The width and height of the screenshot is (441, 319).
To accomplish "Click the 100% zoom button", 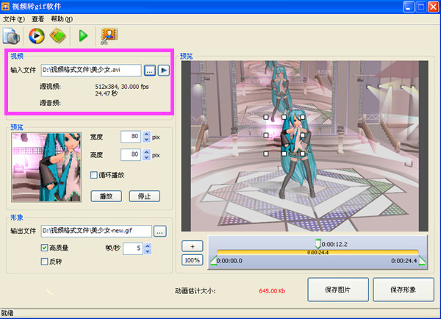I will (193, 260).
